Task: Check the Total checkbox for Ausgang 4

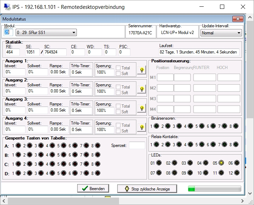Action: [118, 125]
